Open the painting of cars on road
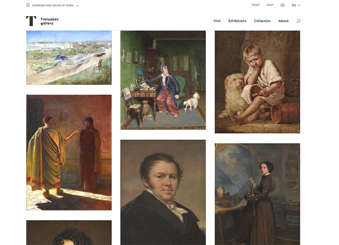The height and width of the screenshot is (245, 339). (69, 58)
